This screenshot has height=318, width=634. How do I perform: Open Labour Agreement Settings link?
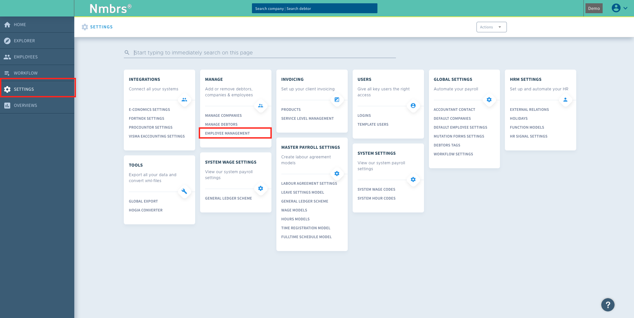309,183
